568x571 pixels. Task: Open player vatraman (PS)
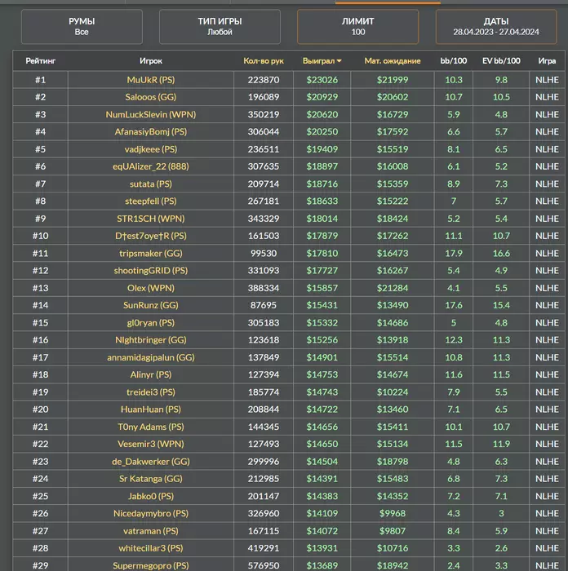pos(151,531)
